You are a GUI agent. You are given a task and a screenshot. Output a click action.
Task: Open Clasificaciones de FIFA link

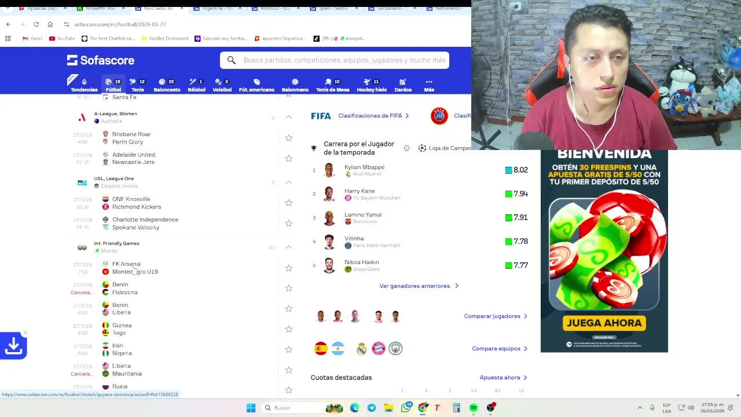(373, 116)
